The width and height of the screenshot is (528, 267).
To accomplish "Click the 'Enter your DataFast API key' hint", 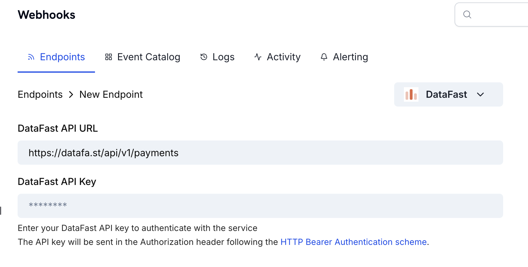I will coord(137,228).
